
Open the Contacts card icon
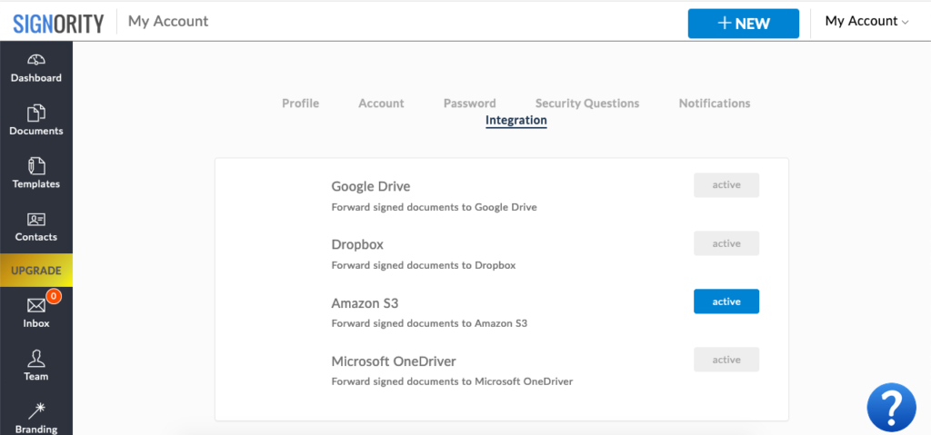(x=36, y=220)
